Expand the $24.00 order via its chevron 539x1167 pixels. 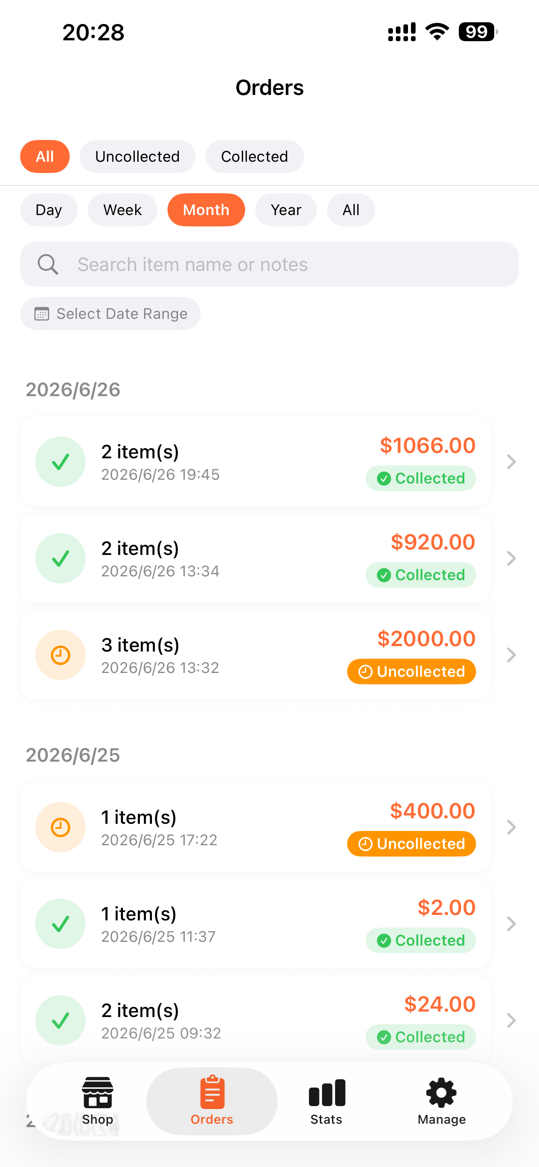(511, 1020)
